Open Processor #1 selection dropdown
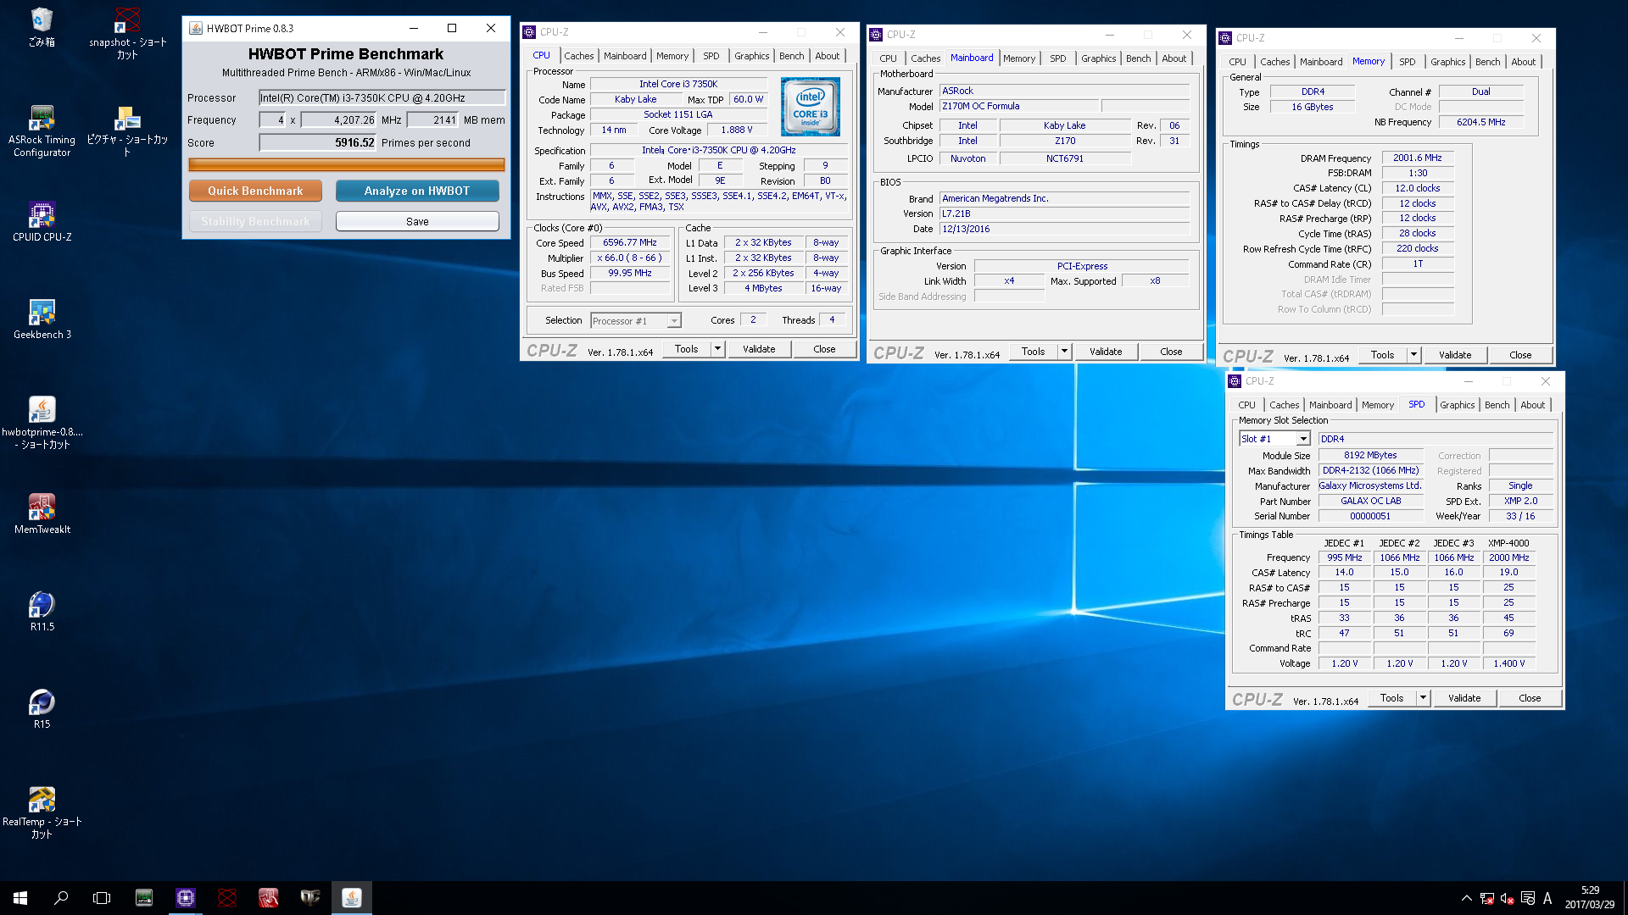Image resolution: width=1628 pixels, height=915 pixels. point(636,321)
